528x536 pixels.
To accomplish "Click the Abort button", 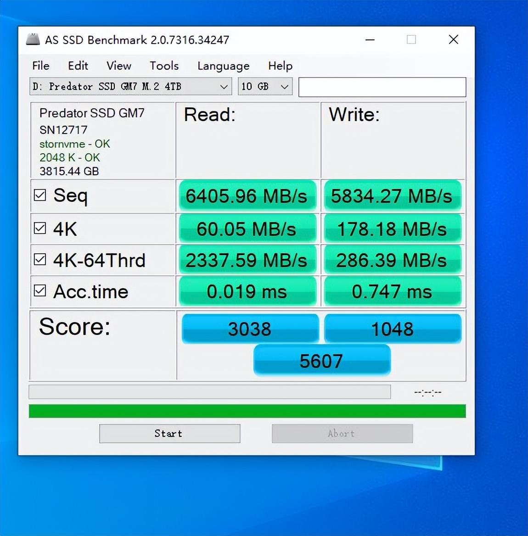I will pos(343,434).
